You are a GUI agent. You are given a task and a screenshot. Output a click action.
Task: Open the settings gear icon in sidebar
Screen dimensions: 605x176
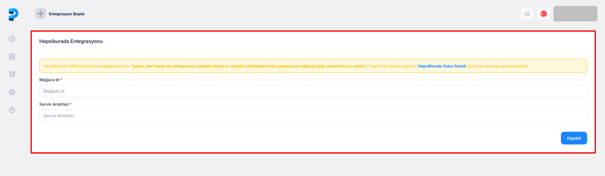pos(12,92)
